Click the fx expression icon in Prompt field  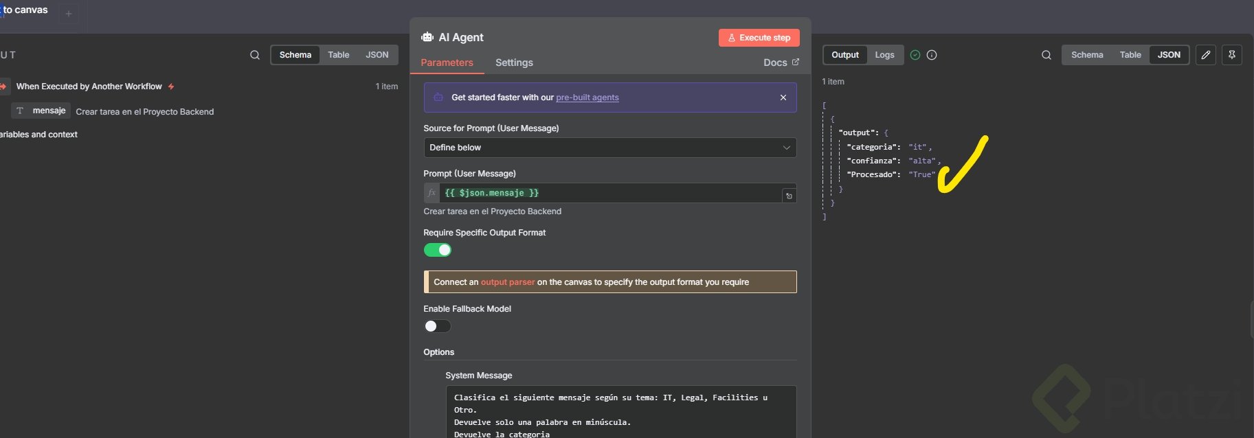point(432,193)
